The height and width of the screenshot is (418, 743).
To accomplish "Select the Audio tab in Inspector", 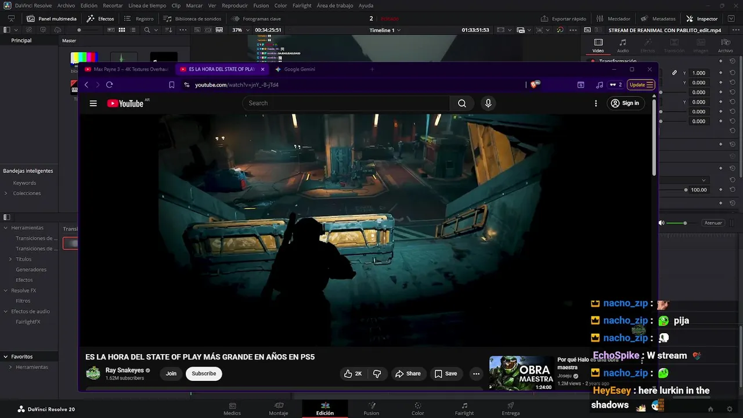I will tap(623, 46).
